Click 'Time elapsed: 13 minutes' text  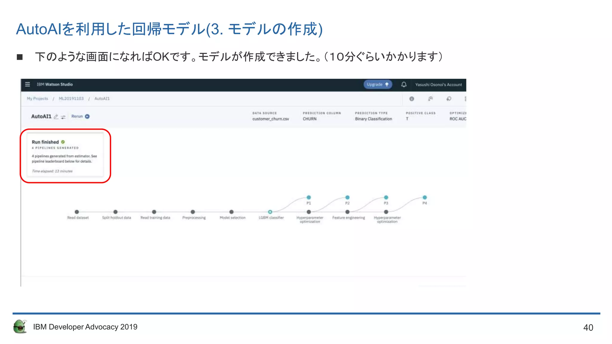(x=52, y=171)
